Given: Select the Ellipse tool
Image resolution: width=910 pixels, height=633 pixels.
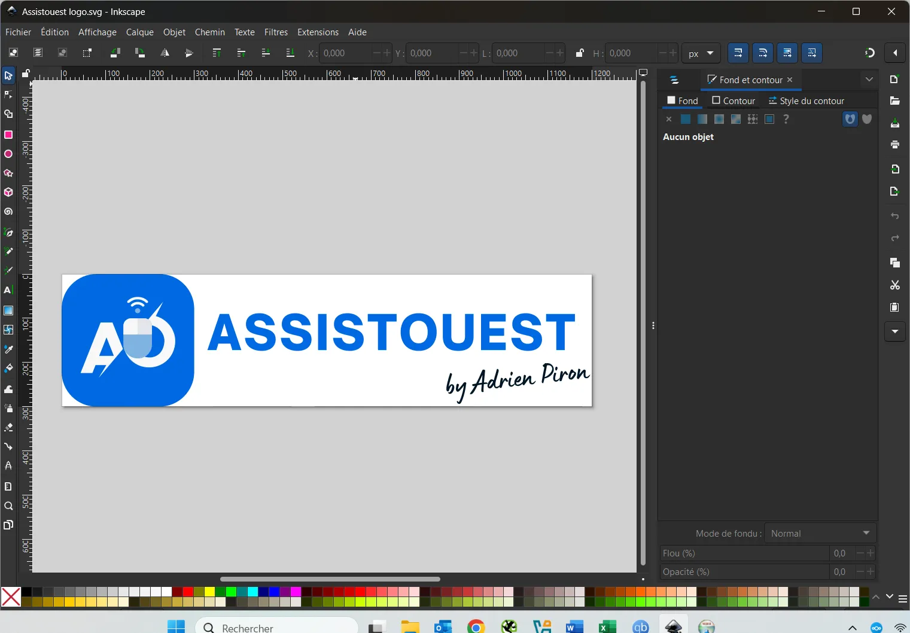Looking at the screenshot, I should (x=8, y=154).
